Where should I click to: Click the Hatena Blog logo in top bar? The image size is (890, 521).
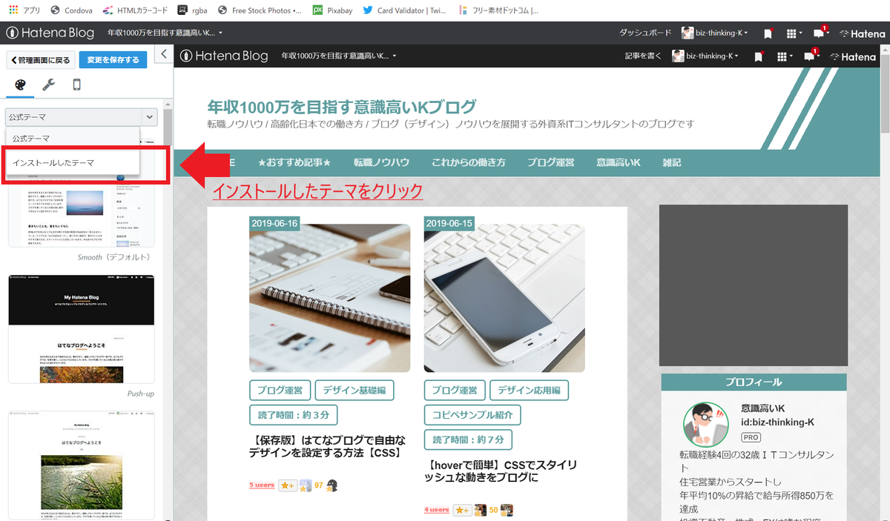[x=51, y=33]
